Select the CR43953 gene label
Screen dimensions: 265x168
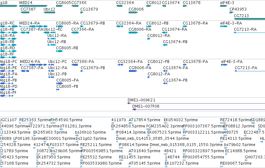click(238, 9)
